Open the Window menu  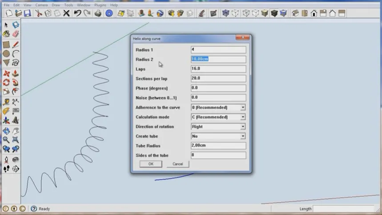[84, 5]
